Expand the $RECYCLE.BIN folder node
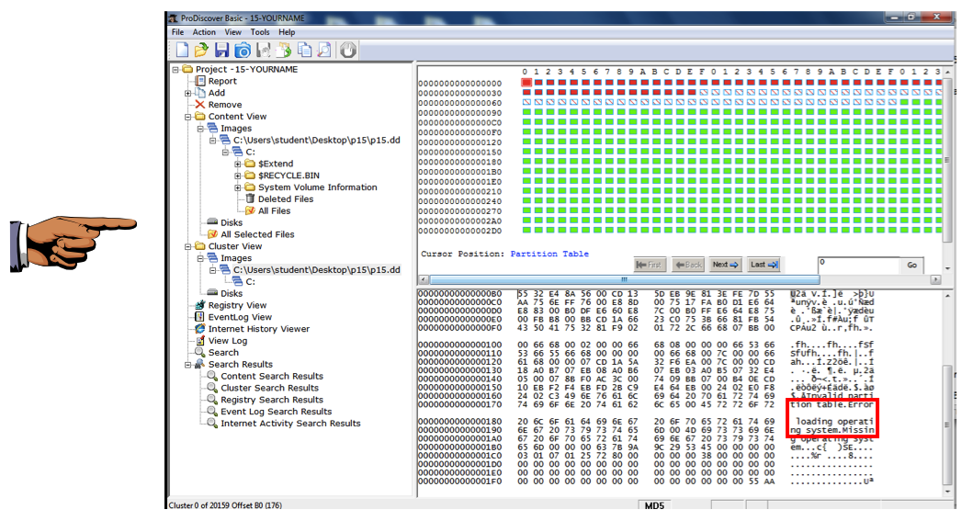 (x=238, y=176)
